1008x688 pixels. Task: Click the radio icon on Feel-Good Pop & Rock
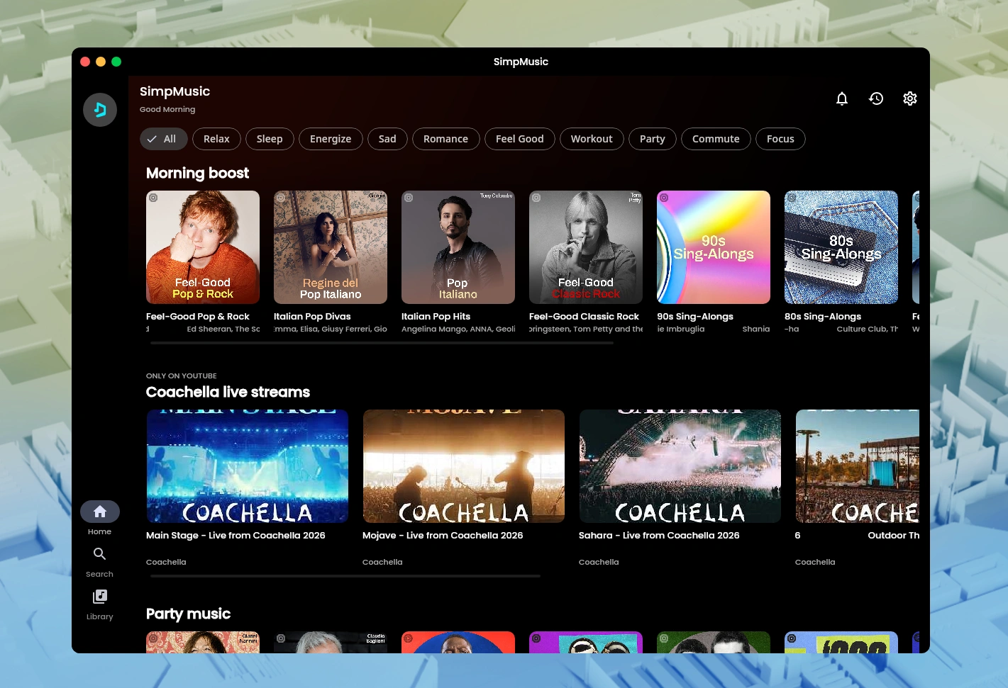153,198
